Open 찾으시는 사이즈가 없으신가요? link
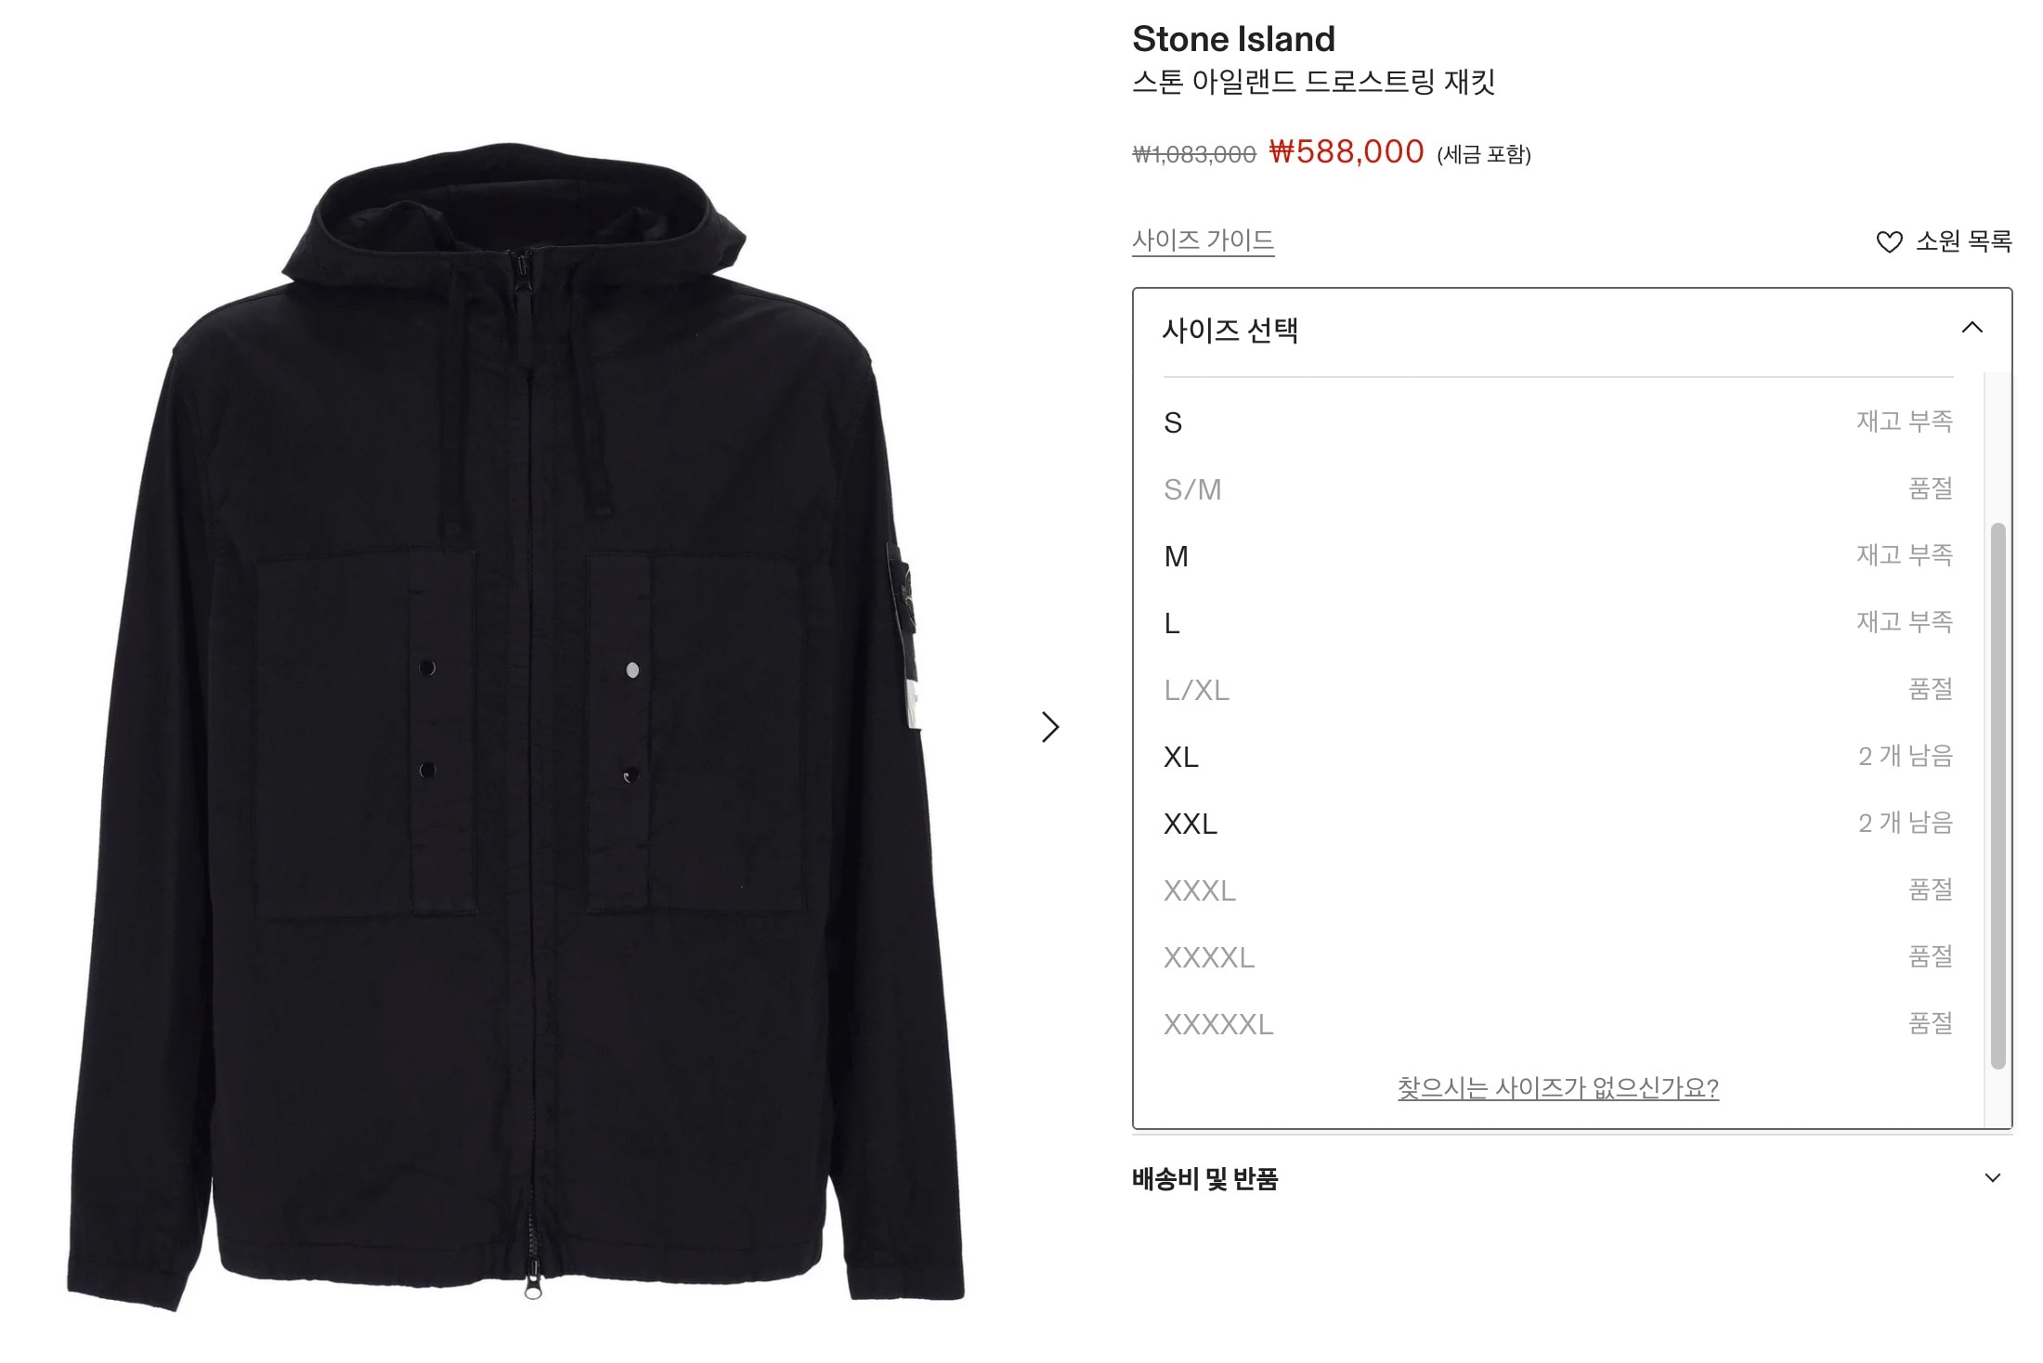 (1558, 1087)
